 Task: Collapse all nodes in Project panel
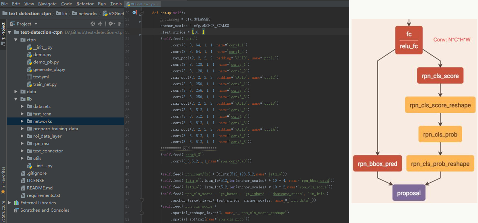tap(100, 24)
